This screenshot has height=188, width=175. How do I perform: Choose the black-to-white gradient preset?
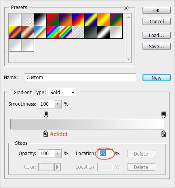40,19
